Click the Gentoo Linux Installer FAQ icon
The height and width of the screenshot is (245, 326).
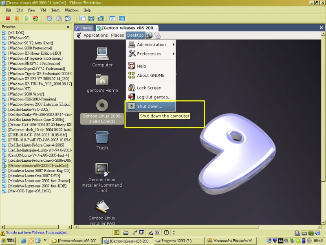102,207
